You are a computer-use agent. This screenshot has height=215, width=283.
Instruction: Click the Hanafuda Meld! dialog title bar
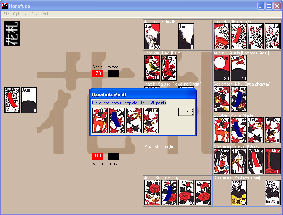143,94
